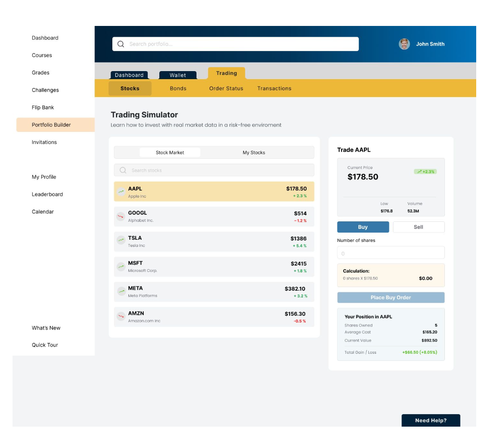Select the Bonds sub-tab

[x=178, y=89]
